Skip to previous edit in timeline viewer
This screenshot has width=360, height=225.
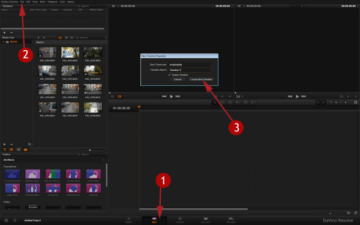290,97
